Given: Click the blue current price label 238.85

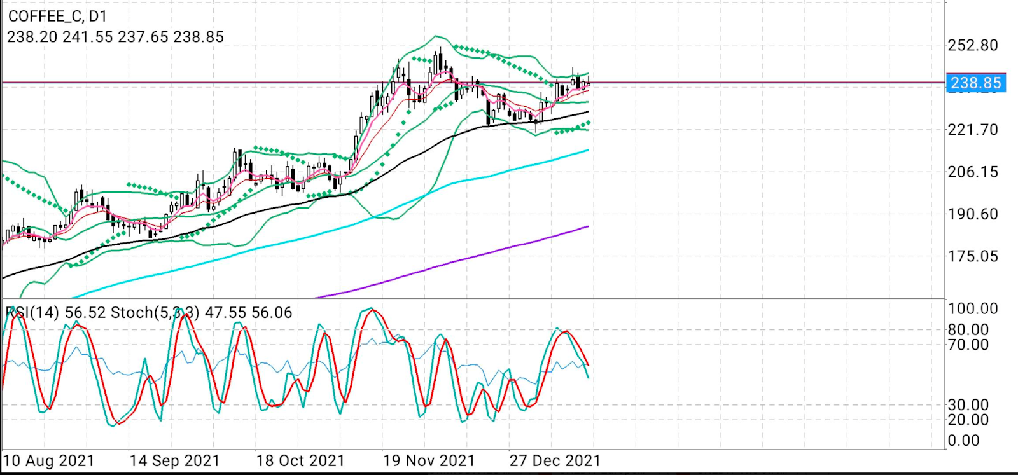Looking at the screenshot, I should click(x=976, y=83).
